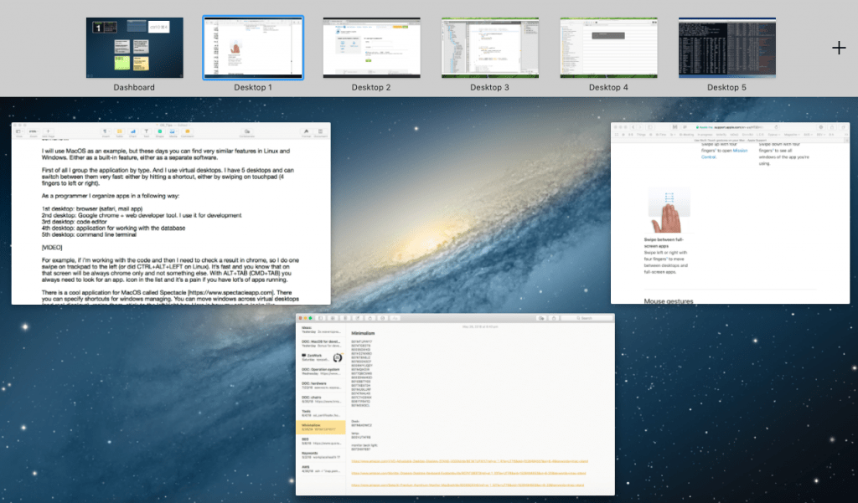Open the Document panel in Pages

(x=320, y=131)
